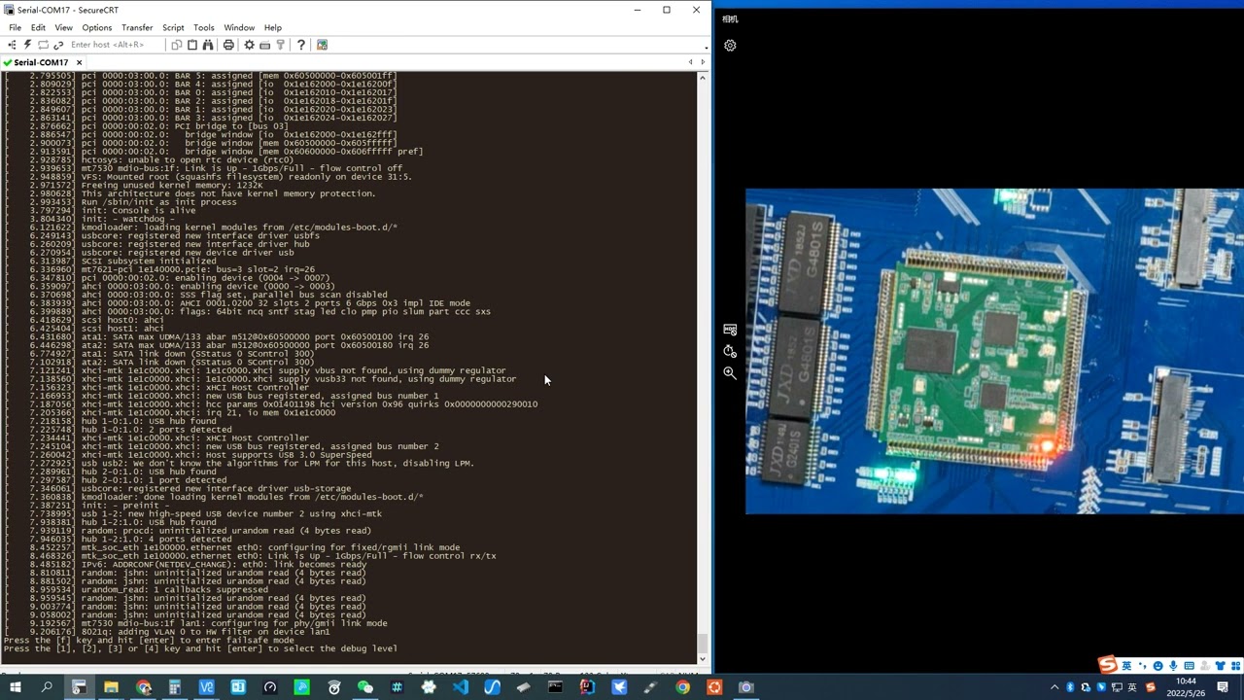The width and height of the screenshot is (1244, 700).
Task: Open the Transfer menu
Action: pos(137,27)
